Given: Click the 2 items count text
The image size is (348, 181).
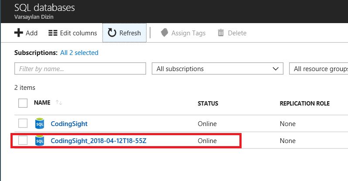Looking at the screenshot, I should point(25,88).
